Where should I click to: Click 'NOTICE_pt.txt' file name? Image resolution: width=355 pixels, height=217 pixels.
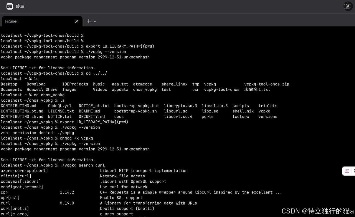(x=94, y=106)
